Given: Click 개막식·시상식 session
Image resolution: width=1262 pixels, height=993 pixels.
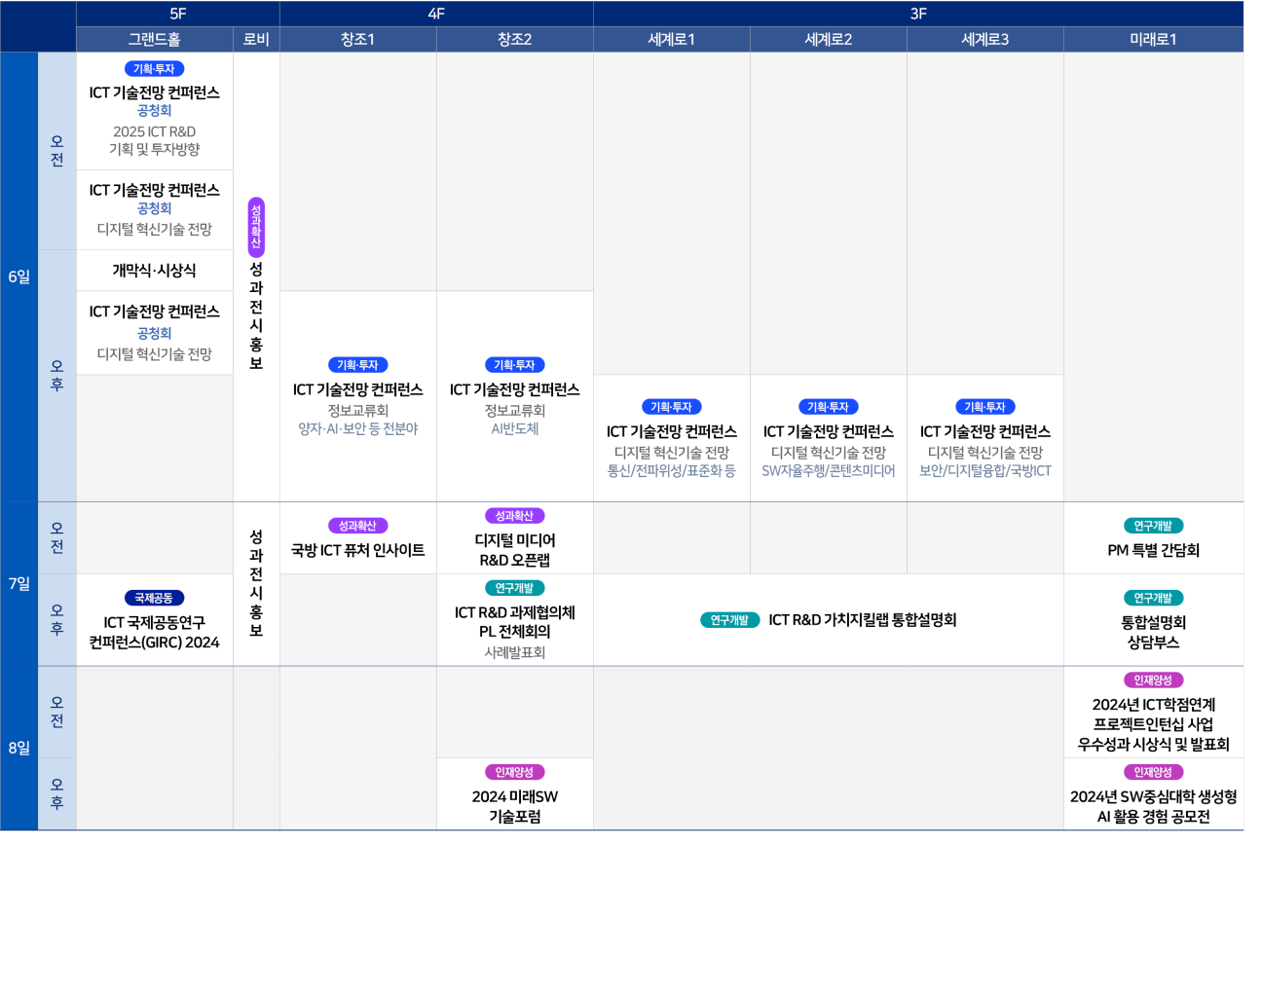Looking at the screenshot, I should click(154, 270).
